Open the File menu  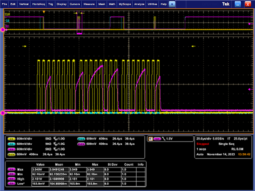[4, 4]
